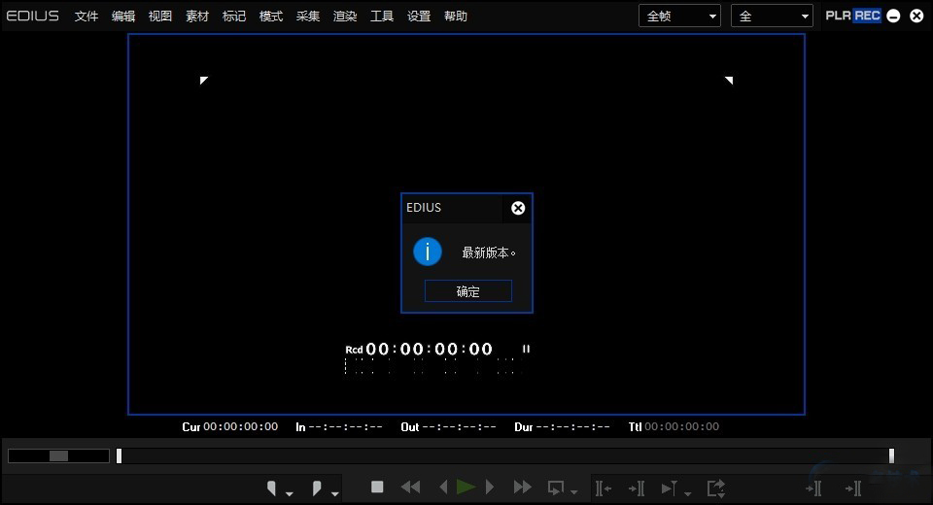This screenshot has width=933, height=505.
Task: Jump to previous edit point icon
Action: click(603, 488)
